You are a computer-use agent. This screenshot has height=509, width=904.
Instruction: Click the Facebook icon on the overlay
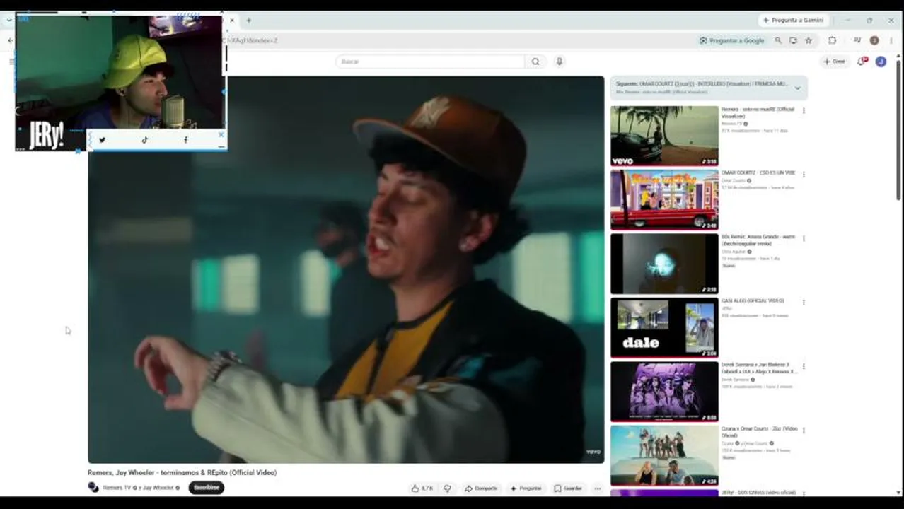point(185,140)
